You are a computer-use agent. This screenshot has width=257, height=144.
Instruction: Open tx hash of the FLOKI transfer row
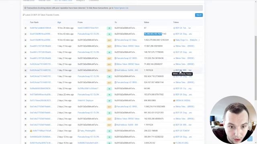[x=41, y=143]
